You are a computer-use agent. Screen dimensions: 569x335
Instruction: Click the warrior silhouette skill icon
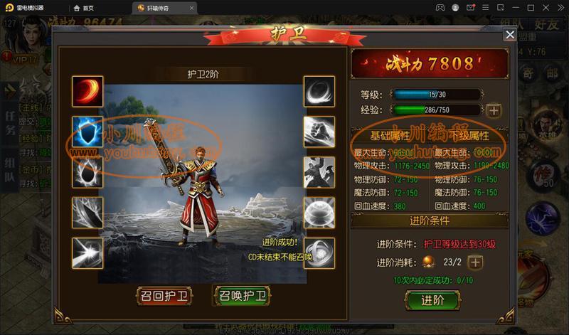point(319,172)
